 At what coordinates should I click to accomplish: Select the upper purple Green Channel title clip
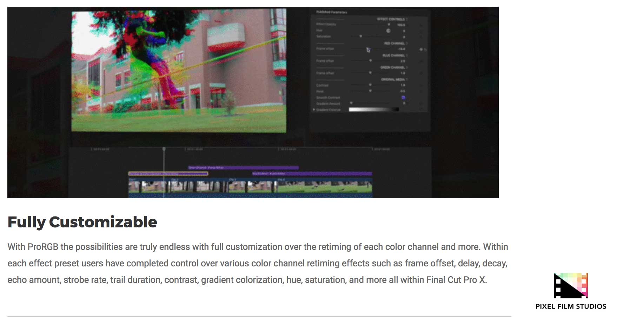pyautogui.click(x=243, y=168)
